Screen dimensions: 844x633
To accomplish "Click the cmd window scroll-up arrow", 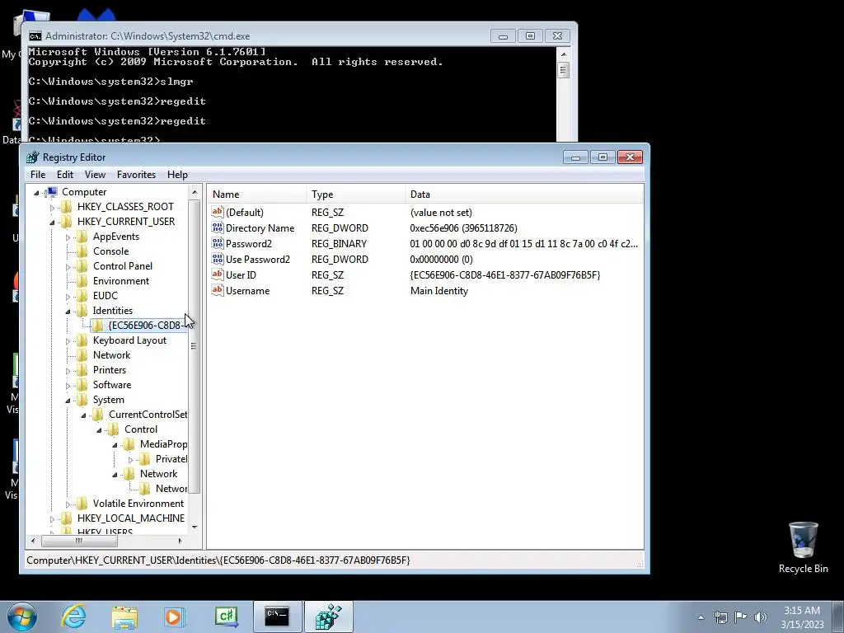I will (564, 54).
